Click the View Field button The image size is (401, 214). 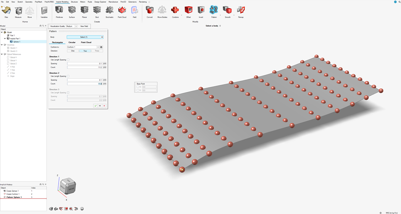(84, 26)
